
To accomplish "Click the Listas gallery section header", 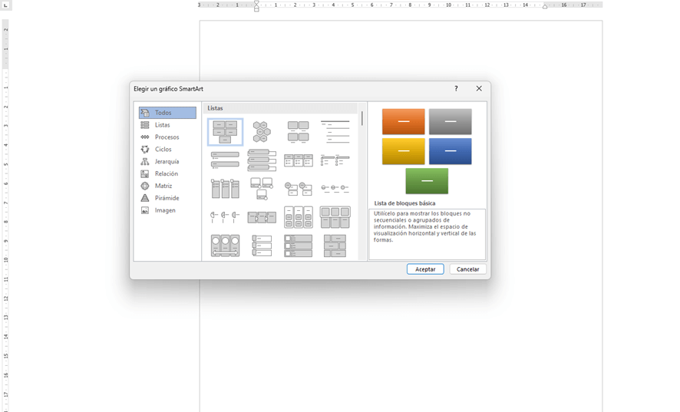I will 280,108.
